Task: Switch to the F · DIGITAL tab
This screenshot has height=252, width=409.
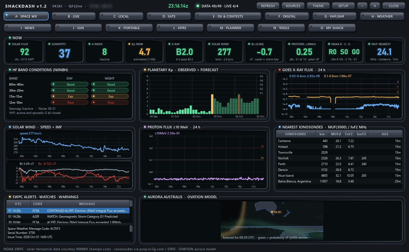Action: [x=287, y=16]
